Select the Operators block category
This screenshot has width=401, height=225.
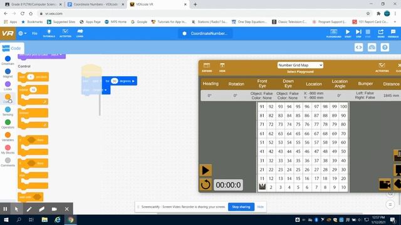(8, 124)
